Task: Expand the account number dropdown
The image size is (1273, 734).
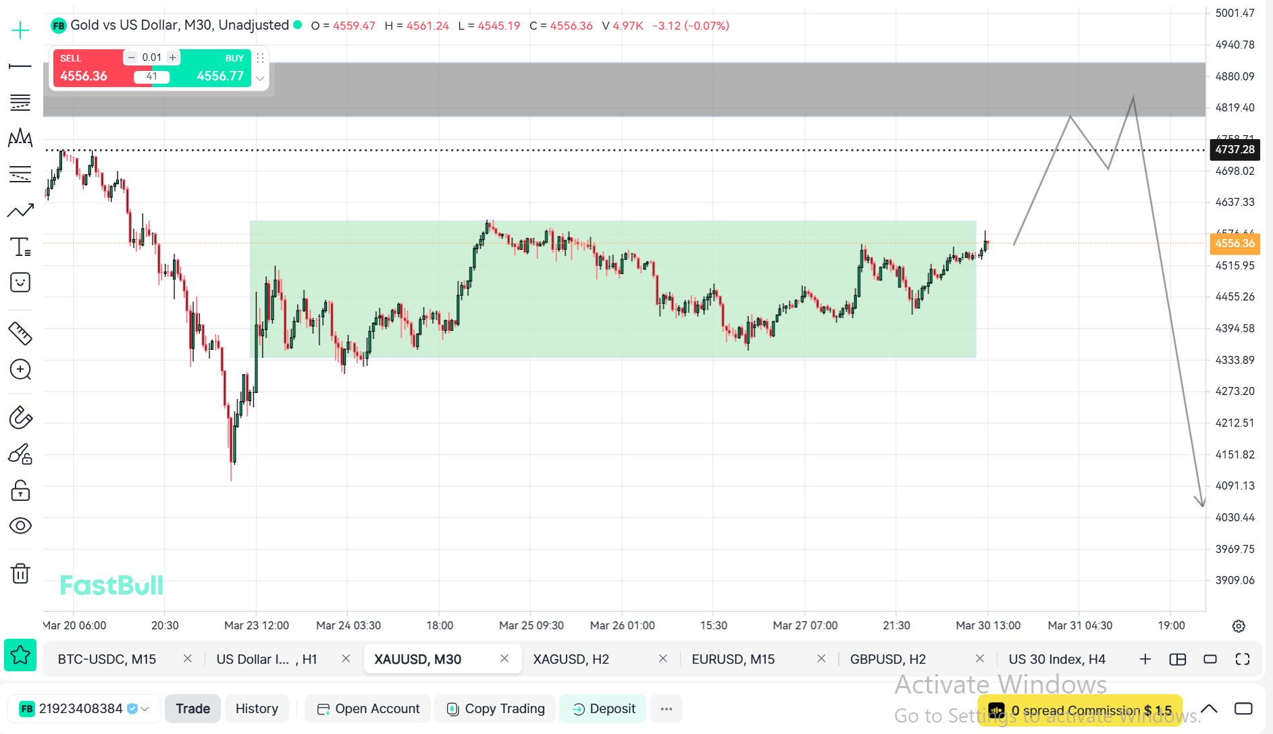Action: [145, 709]
